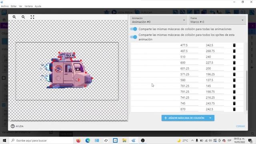256x144 pixels.
Task: Toggle sharing masks for all sprites of animation
Action: tap(134, 37)
